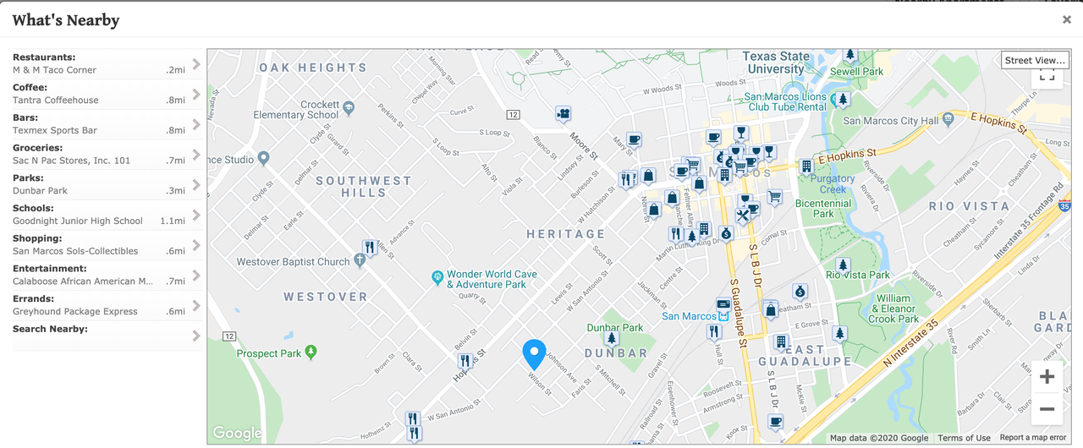Click the San Marcos City Hall marker
This screenshot has height=448, width=1083.
pos(948,118)
